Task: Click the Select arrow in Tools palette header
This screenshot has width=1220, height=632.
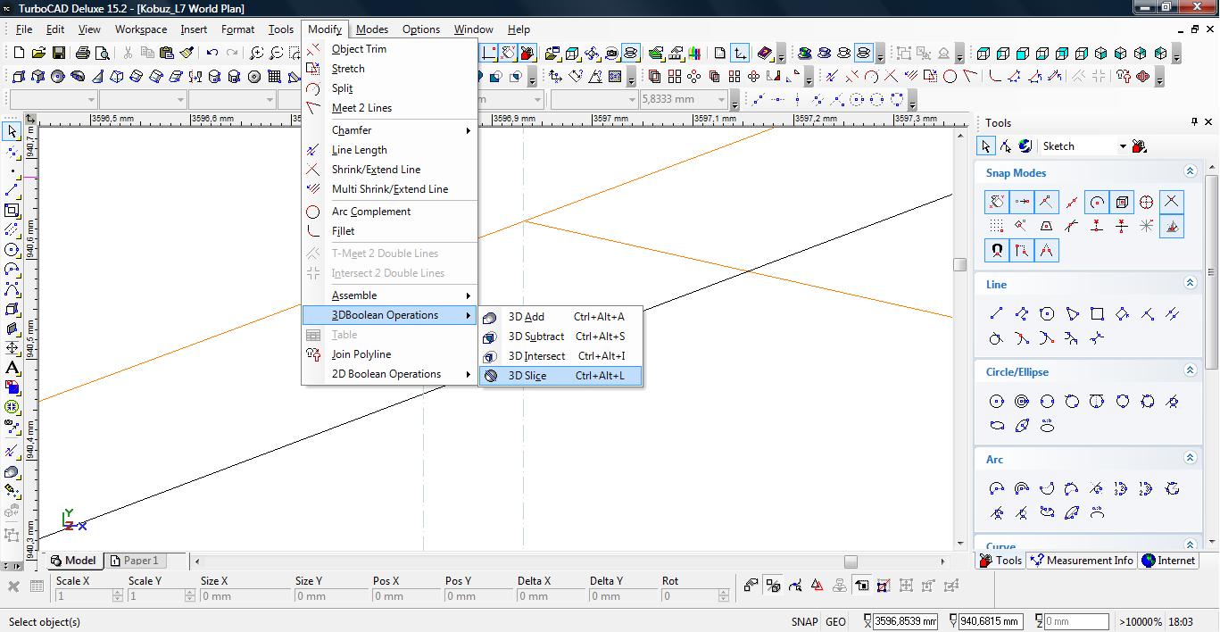Action: coord(986,146)
